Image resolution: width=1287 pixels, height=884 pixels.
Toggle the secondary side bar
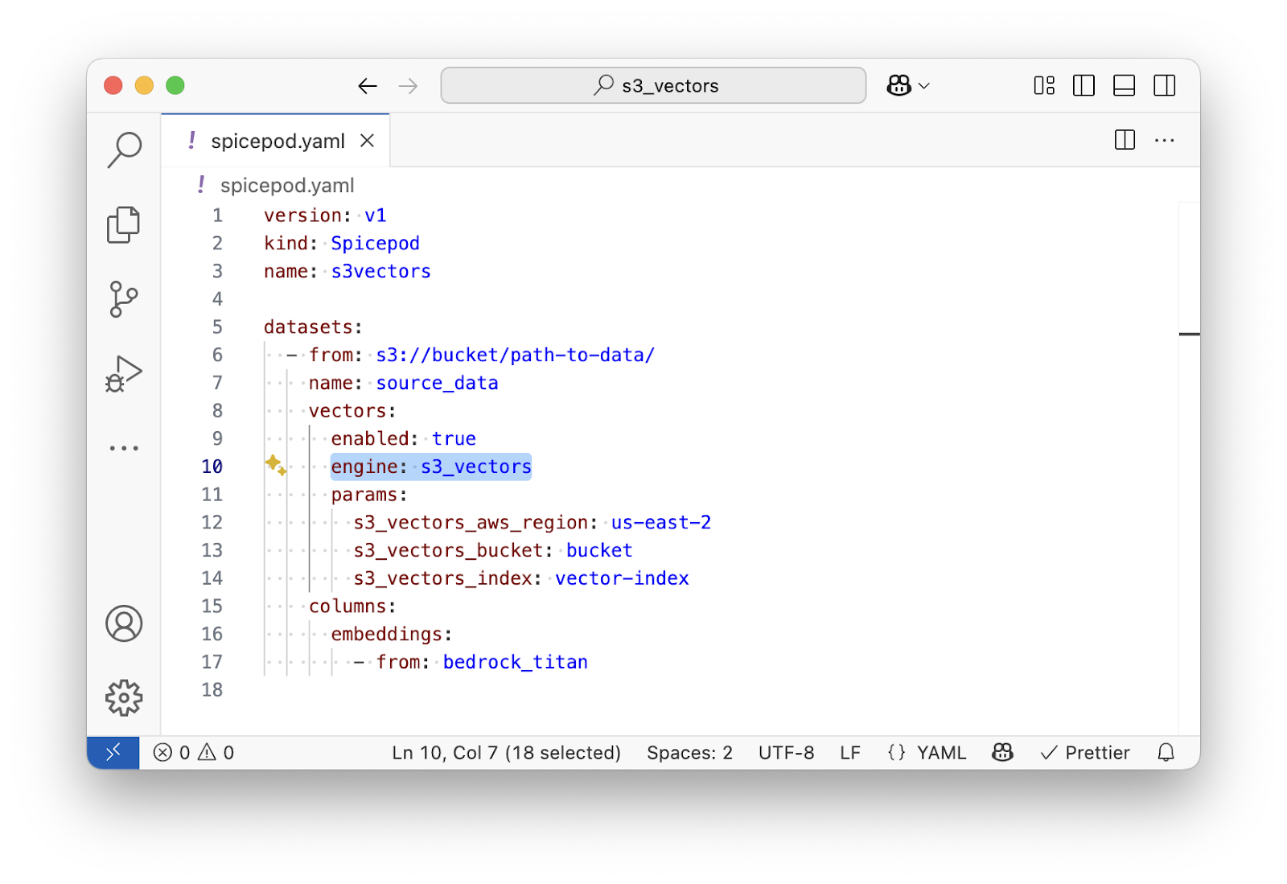click(1164, 85)
